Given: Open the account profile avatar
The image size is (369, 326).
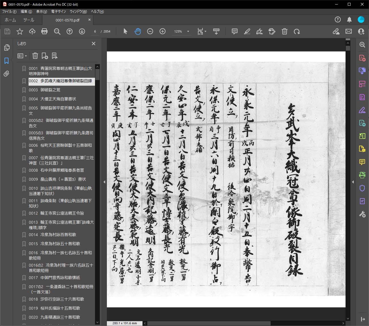Looking at the screenshot, I should click(x=361, y=20).
